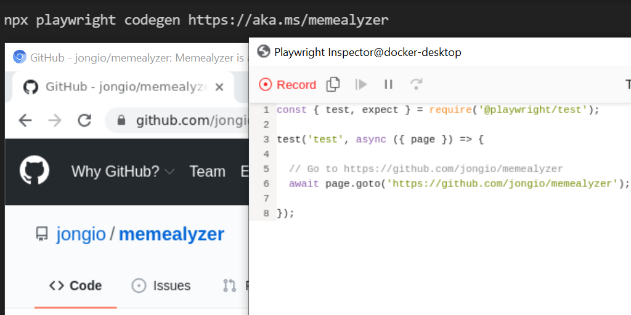The image size is (631, 315).
Task: Click the test('test', async line 3
Action: click(380, 140)
